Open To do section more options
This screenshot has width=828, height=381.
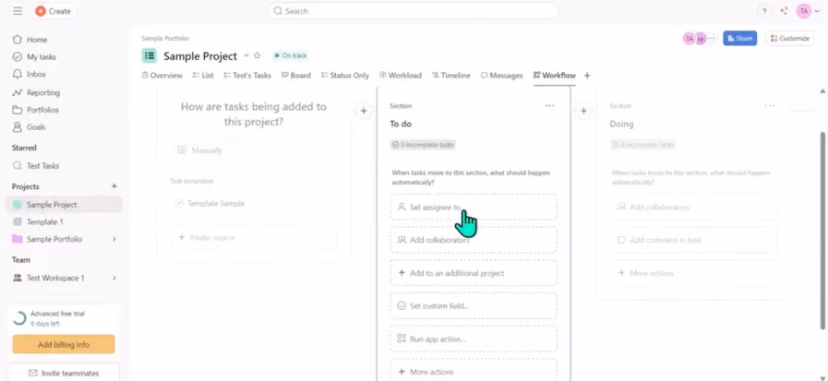tap(550, 105)
